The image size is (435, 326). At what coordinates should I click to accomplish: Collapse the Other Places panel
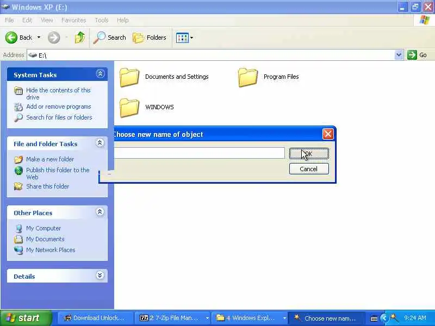click(100, 212)
